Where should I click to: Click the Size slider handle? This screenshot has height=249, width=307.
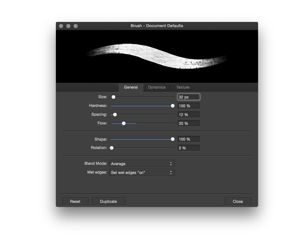pos(113,97)
